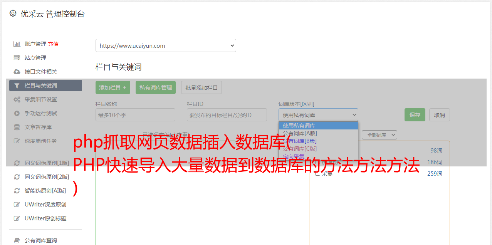Click the book icon for 公有词库查询

pos(17,240)
